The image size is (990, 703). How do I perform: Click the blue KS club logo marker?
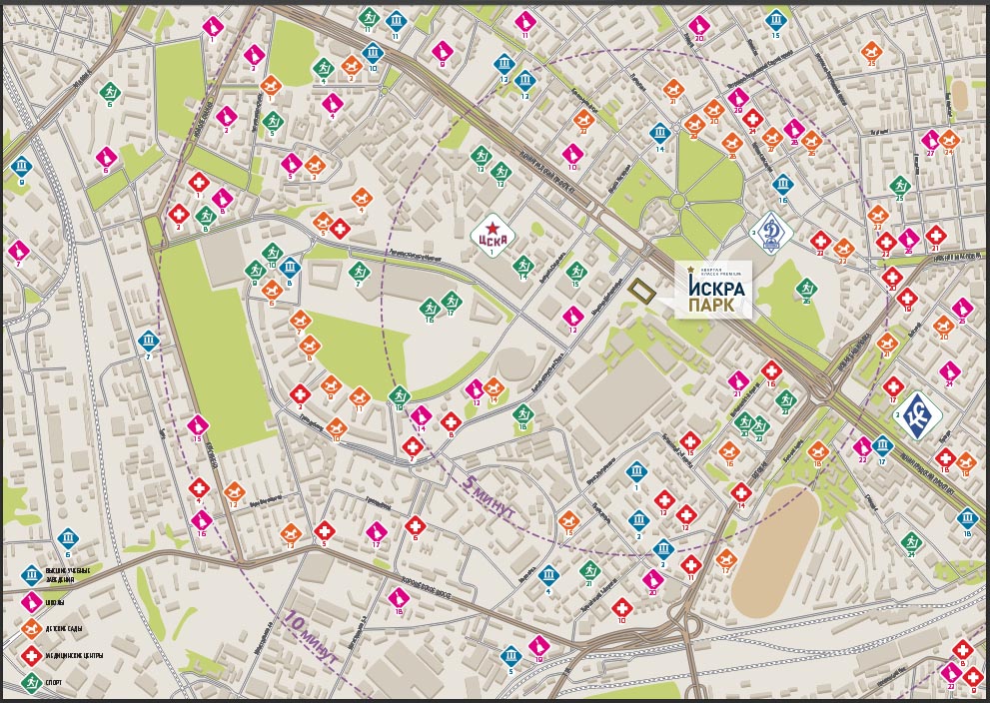click(919, 415)
